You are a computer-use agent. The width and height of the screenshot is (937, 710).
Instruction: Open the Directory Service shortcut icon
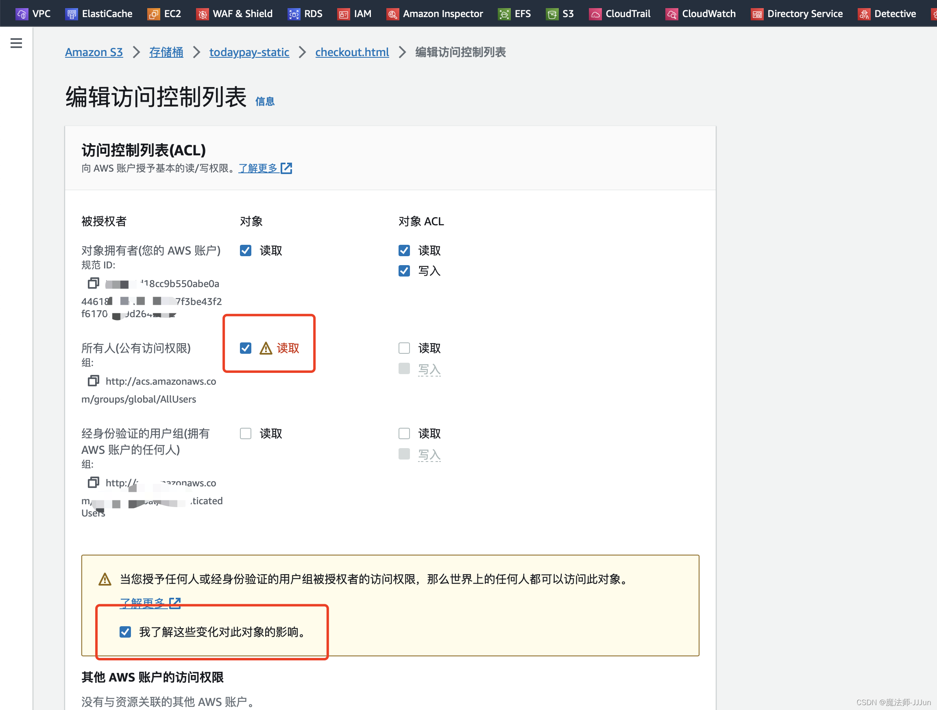757,14
